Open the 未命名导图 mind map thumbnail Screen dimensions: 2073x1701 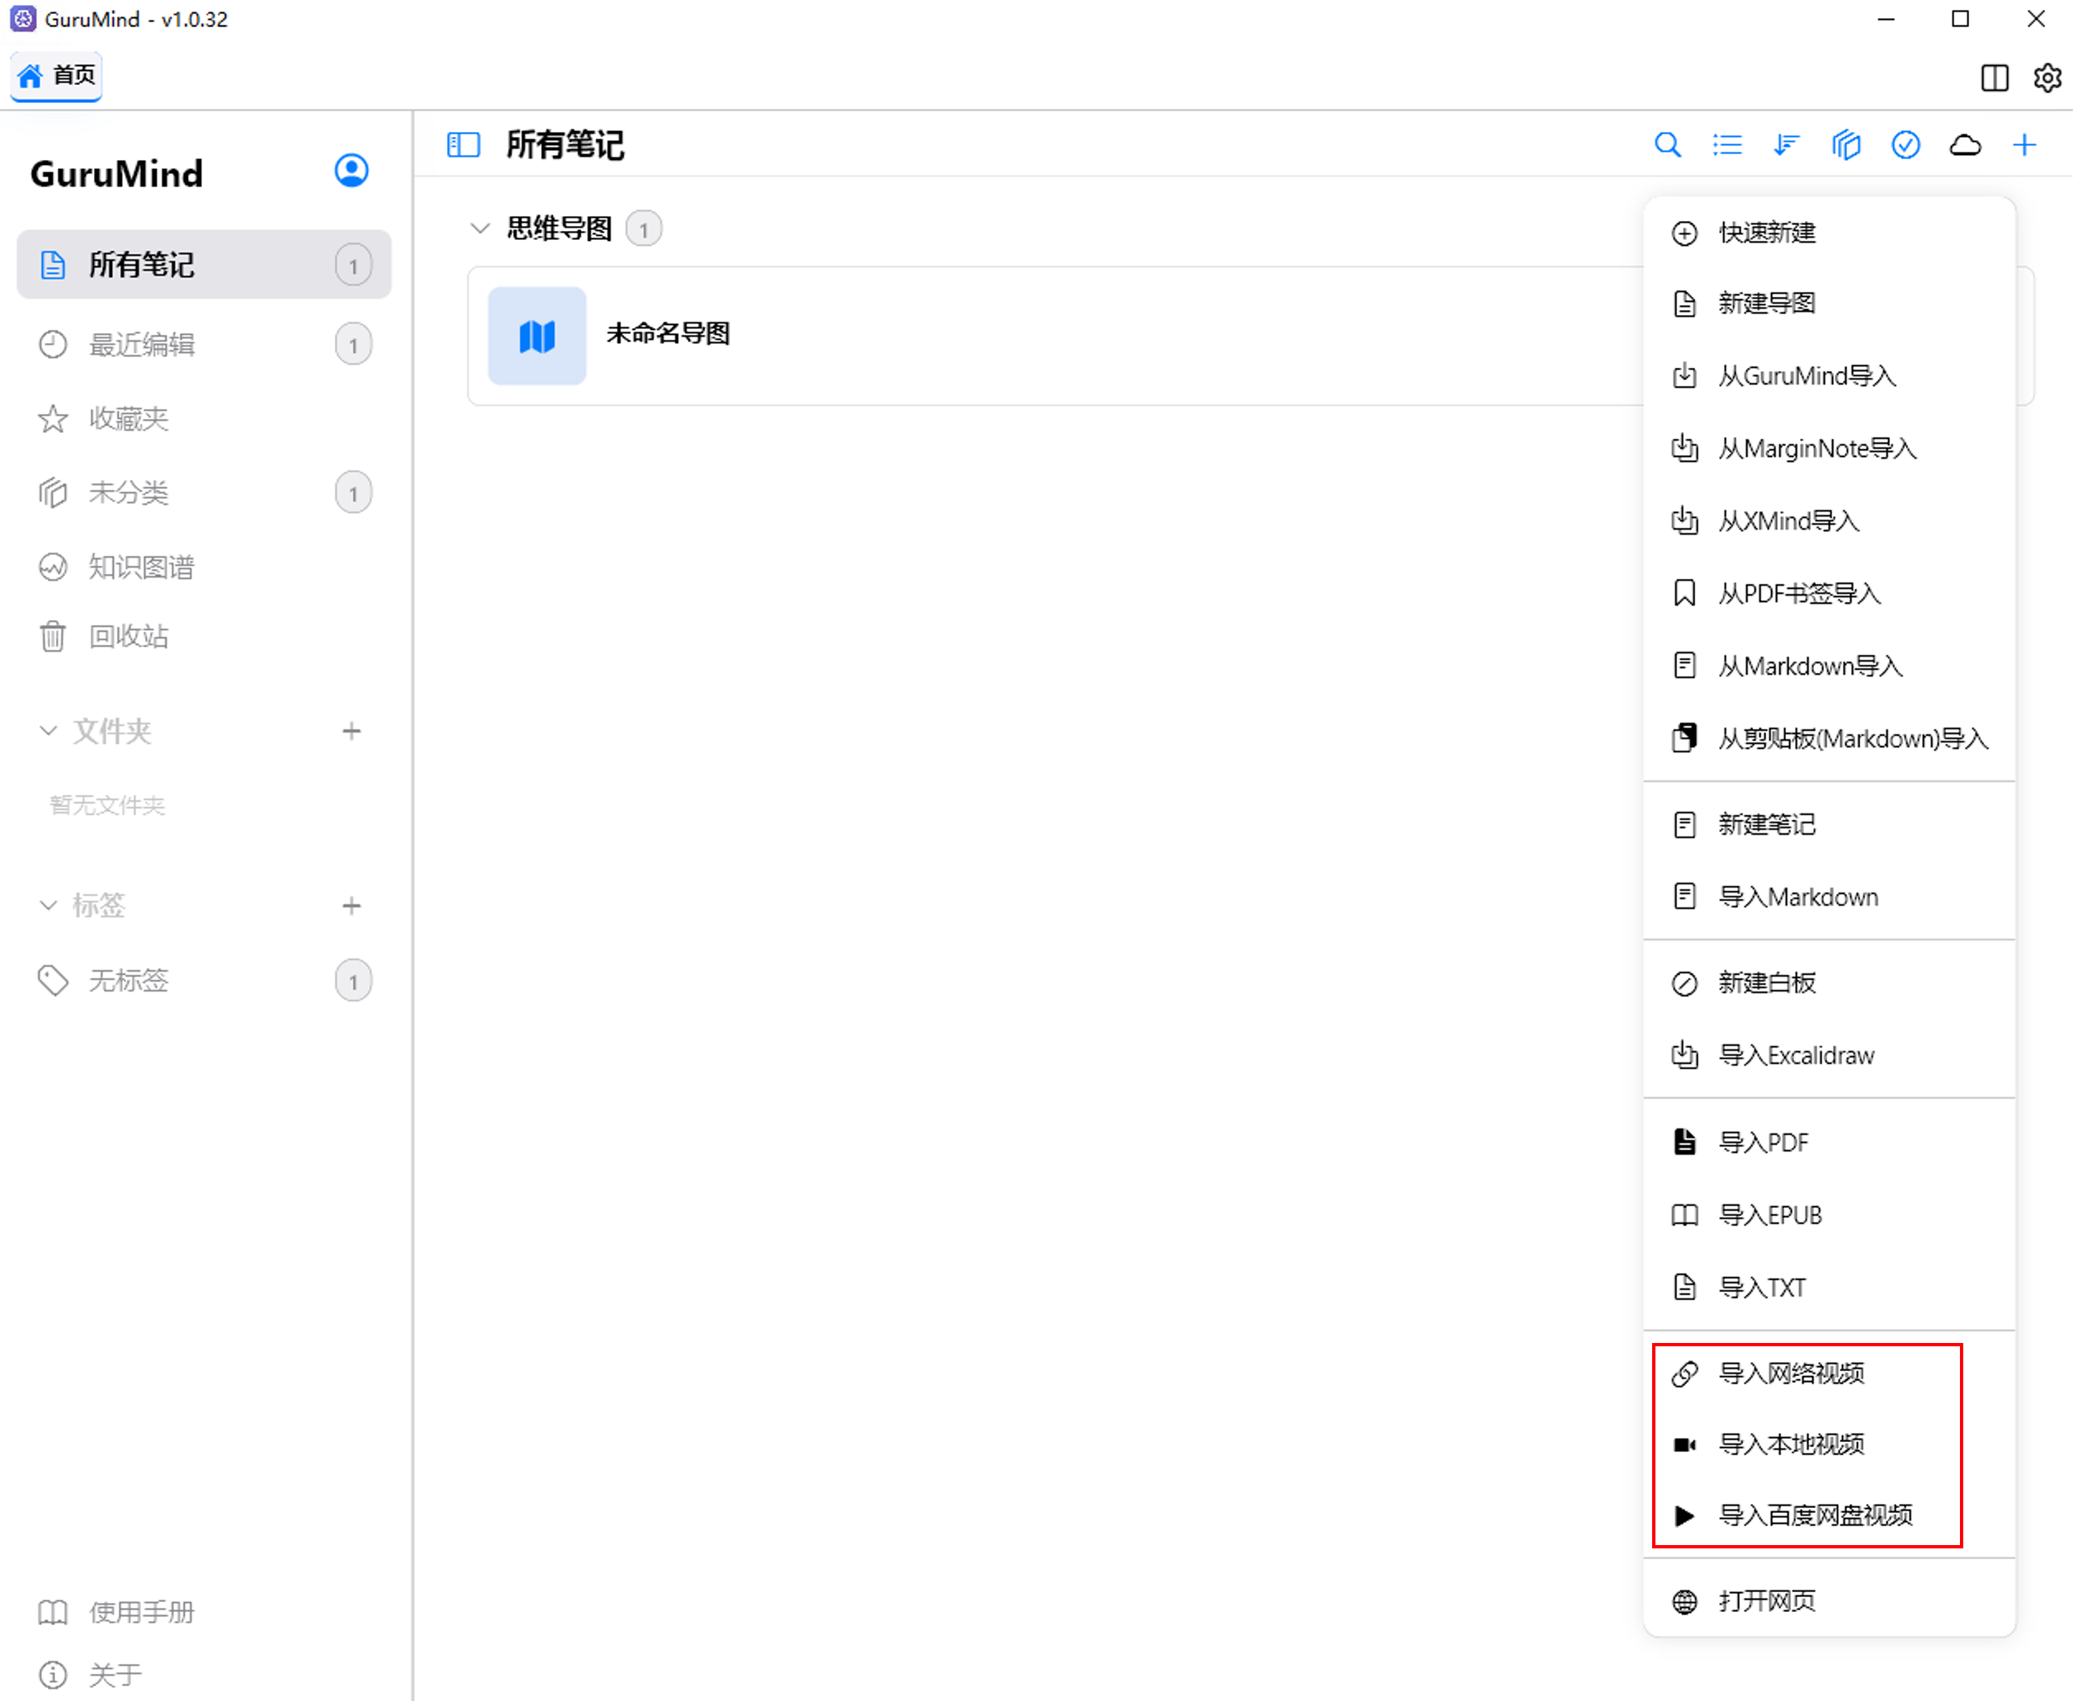(537, 335)
